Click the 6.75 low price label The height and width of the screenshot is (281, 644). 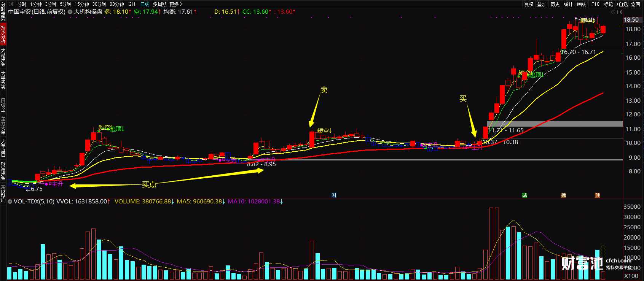point(37,189)
